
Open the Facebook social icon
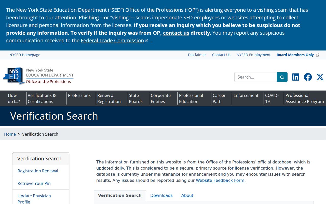click(x=308, y=77)
